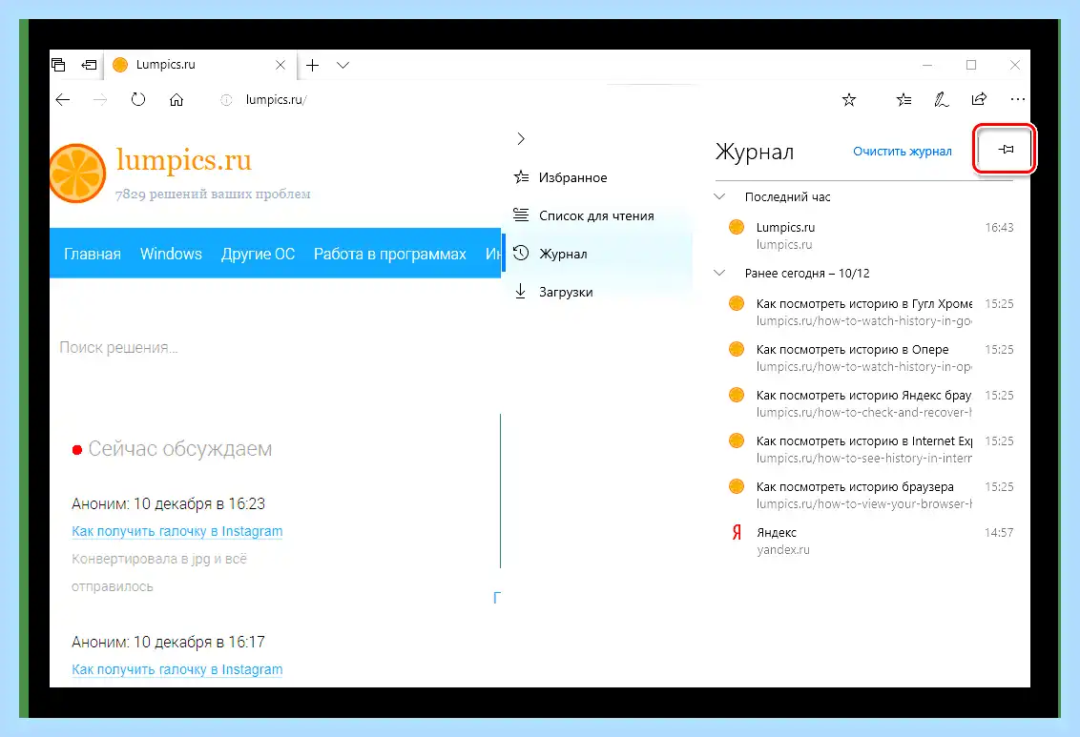Open "Другие ОС" in the site navigation
This screenshot has height=737, width=1080.
click(x=258, y=254)
